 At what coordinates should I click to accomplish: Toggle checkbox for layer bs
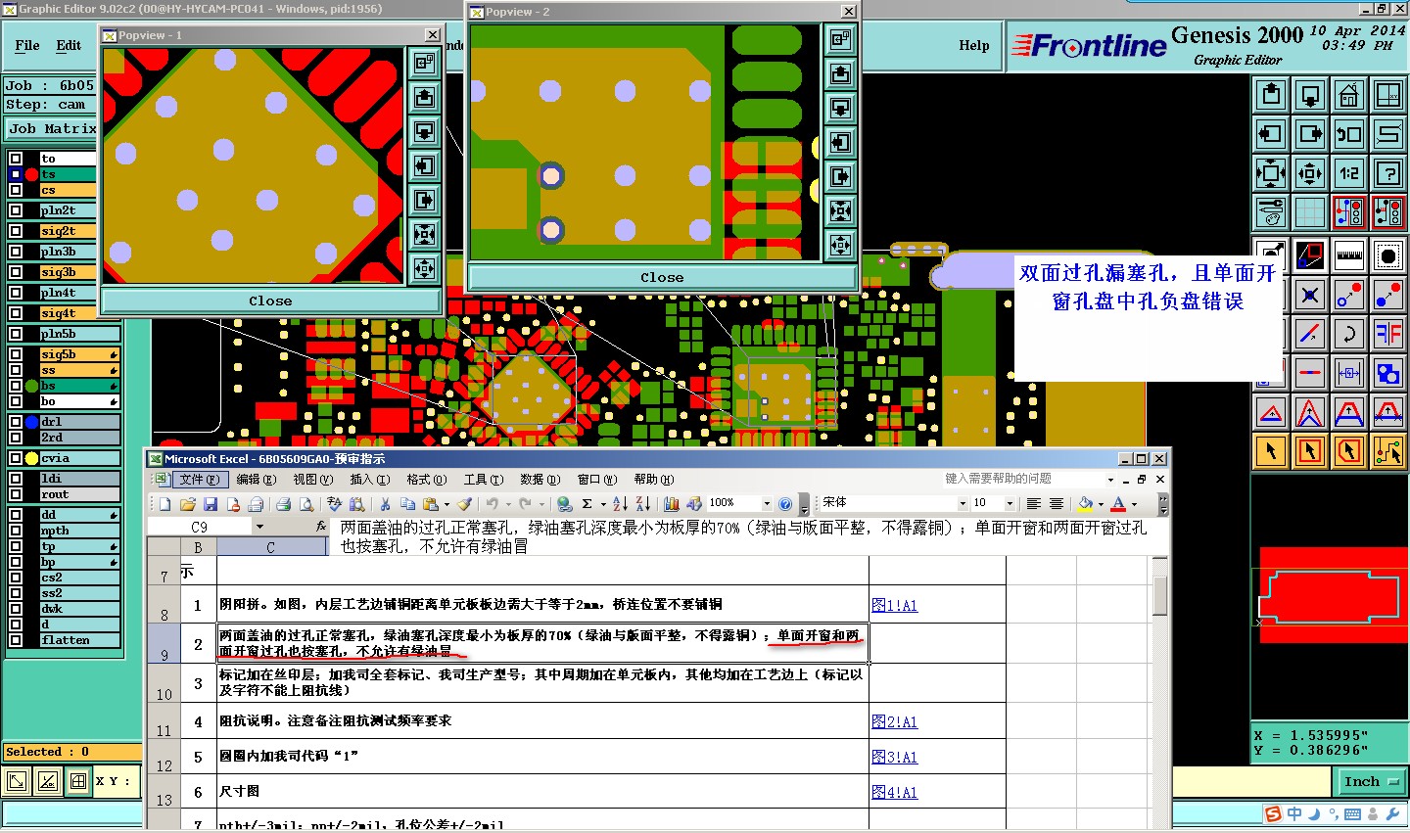tap(16, 386)
